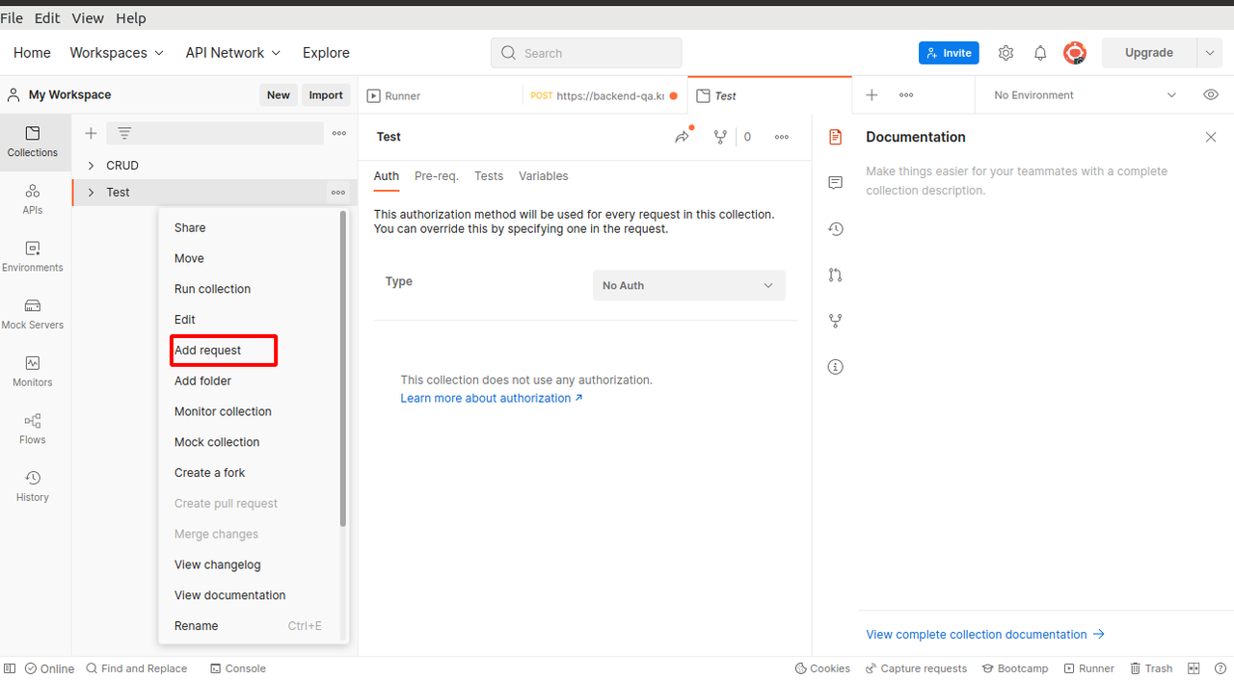Click the Import button

pos(326,94)
